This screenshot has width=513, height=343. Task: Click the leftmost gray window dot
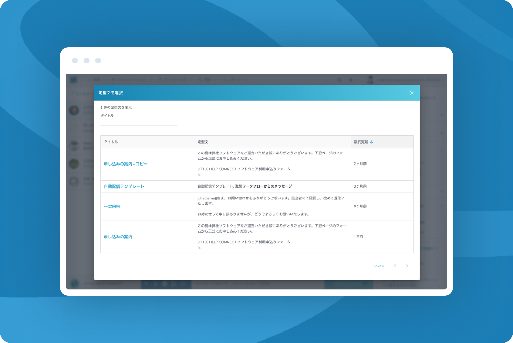[x=75, y=61]
